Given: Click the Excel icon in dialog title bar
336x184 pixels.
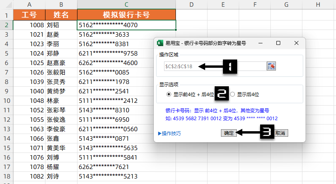Looking at the screenshot, I should 160,43.
